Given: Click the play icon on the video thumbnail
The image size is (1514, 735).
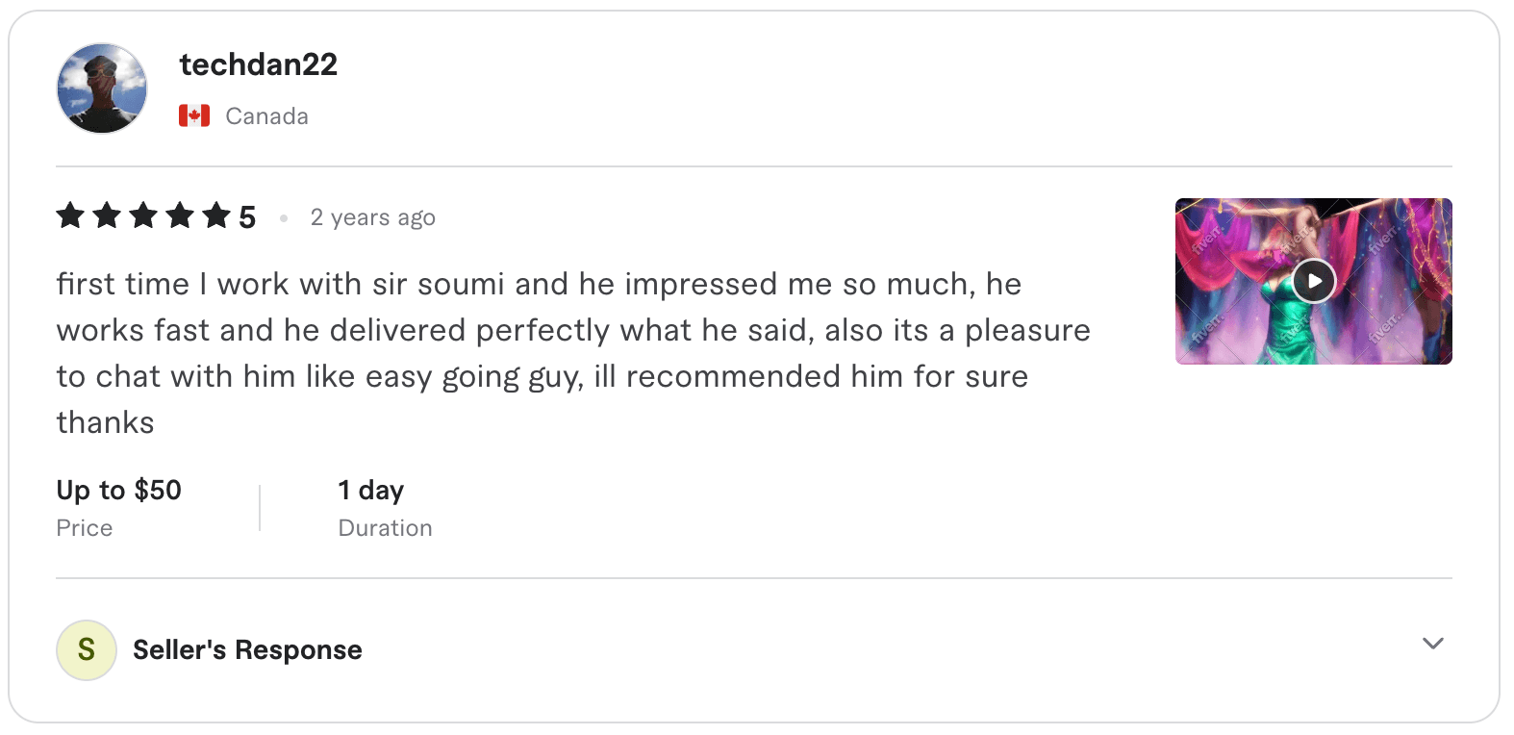Looking at the screenshot, I should coord(1314,281).
